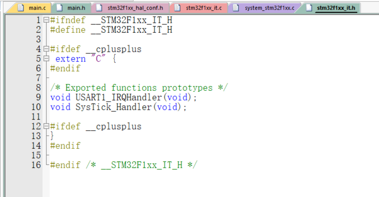The height and width of the screenshot is (197, 379).
Task: Place cursor on SysTick_Handler text
Action: pyautogui.click(x=114, y=107)
